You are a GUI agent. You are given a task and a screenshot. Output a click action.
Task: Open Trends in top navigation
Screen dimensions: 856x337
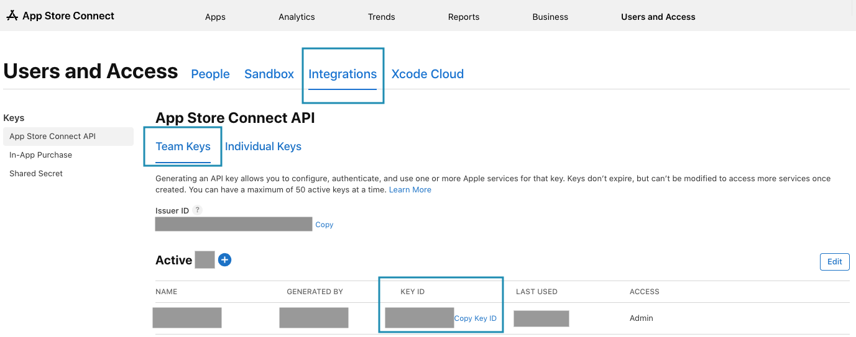[x=382, y=17]
